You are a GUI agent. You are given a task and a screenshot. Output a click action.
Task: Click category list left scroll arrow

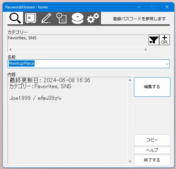tap(10, 49)
